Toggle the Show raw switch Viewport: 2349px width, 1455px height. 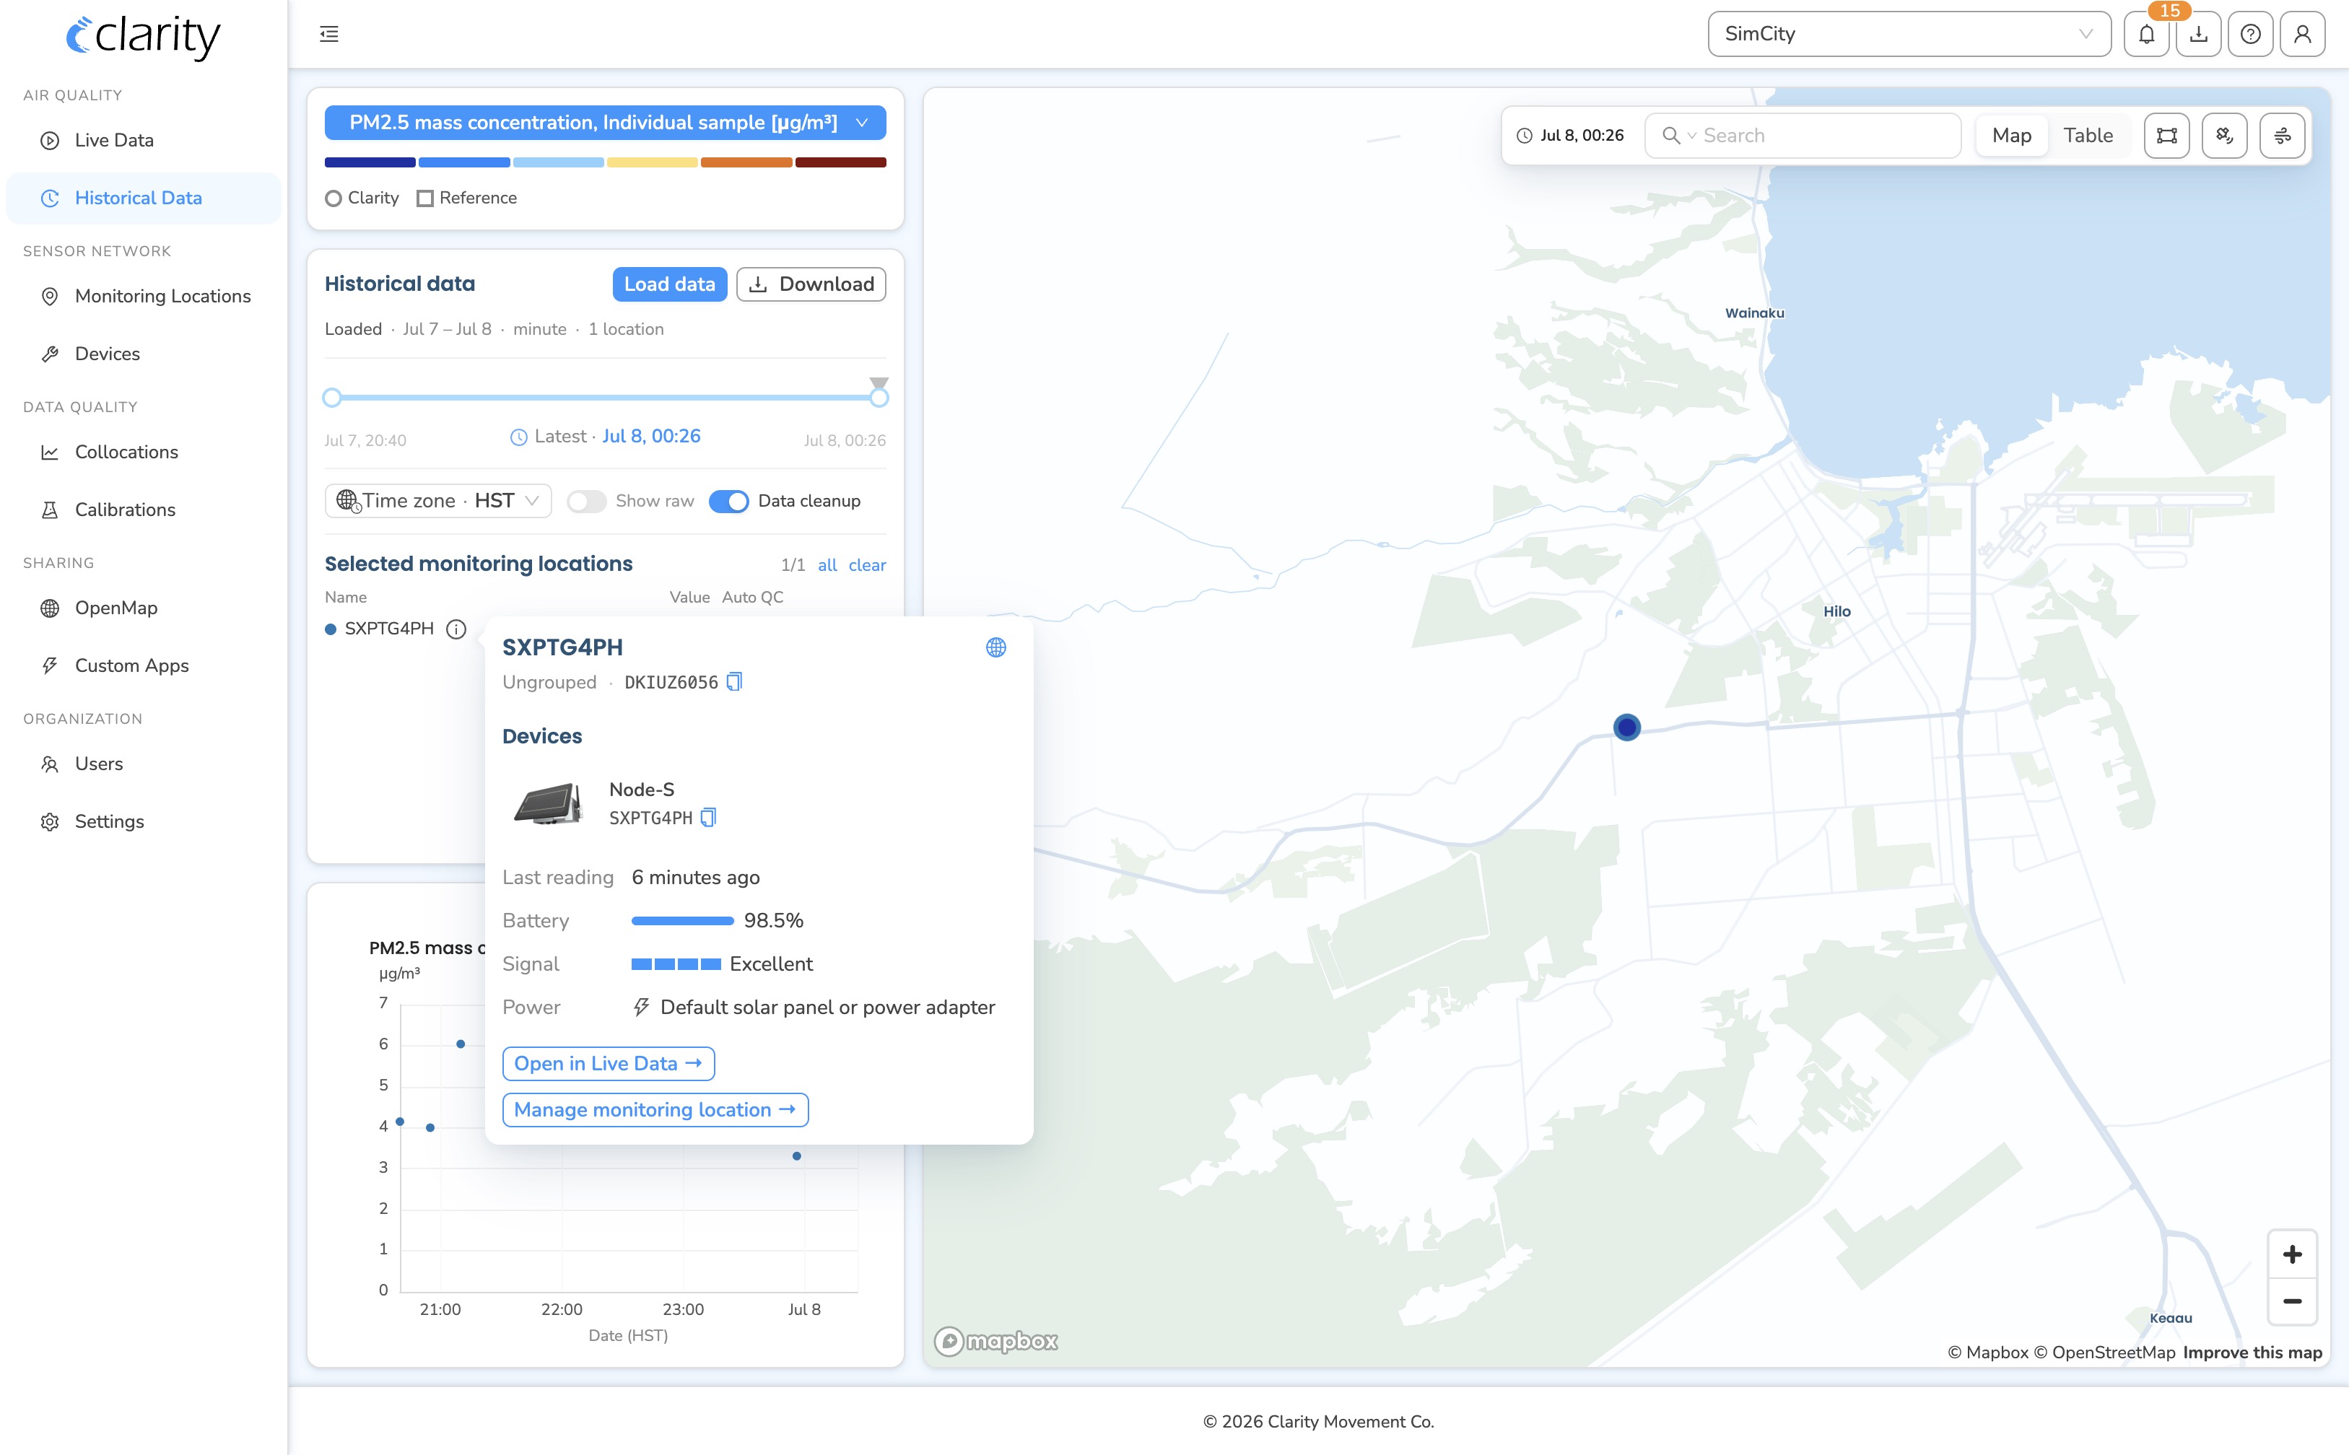pos(586,502)
